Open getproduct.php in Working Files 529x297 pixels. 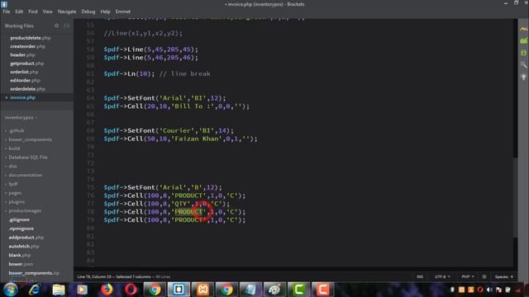[27, 64]
